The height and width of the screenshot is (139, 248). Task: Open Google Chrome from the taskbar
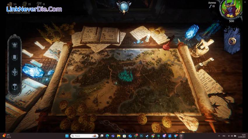coord(153,136)
